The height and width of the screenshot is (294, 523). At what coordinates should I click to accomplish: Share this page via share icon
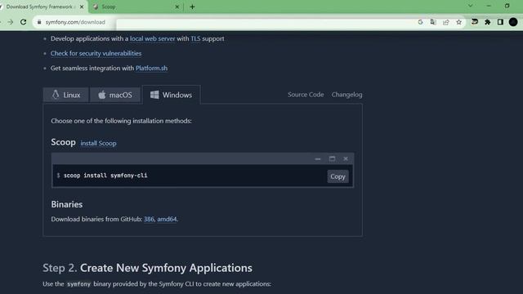(446, 22)
